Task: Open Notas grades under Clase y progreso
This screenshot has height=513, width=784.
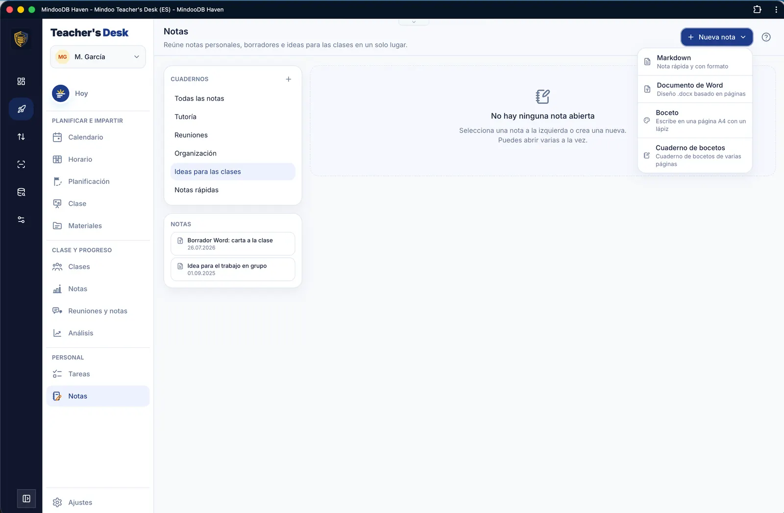Action: (x=98, y=289)
